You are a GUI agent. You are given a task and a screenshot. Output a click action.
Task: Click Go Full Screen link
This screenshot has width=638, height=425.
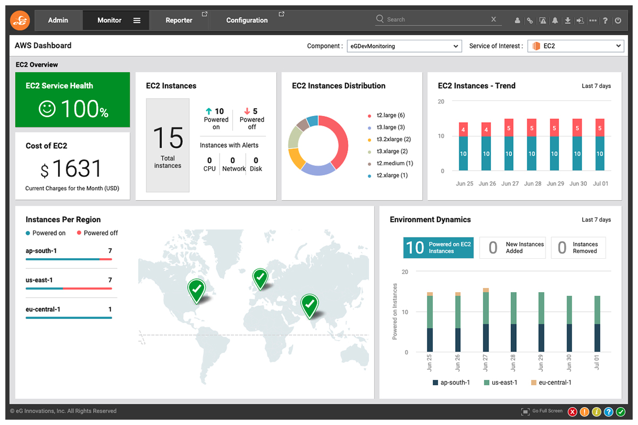(547, 411)
